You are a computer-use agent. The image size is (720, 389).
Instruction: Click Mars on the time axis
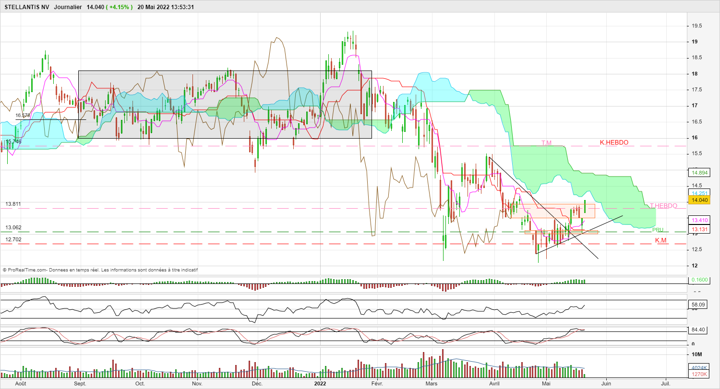point(432,384)
